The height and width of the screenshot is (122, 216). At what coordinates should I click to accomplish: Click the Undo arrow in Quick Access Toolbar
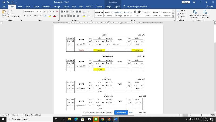(x=8, y=2)
